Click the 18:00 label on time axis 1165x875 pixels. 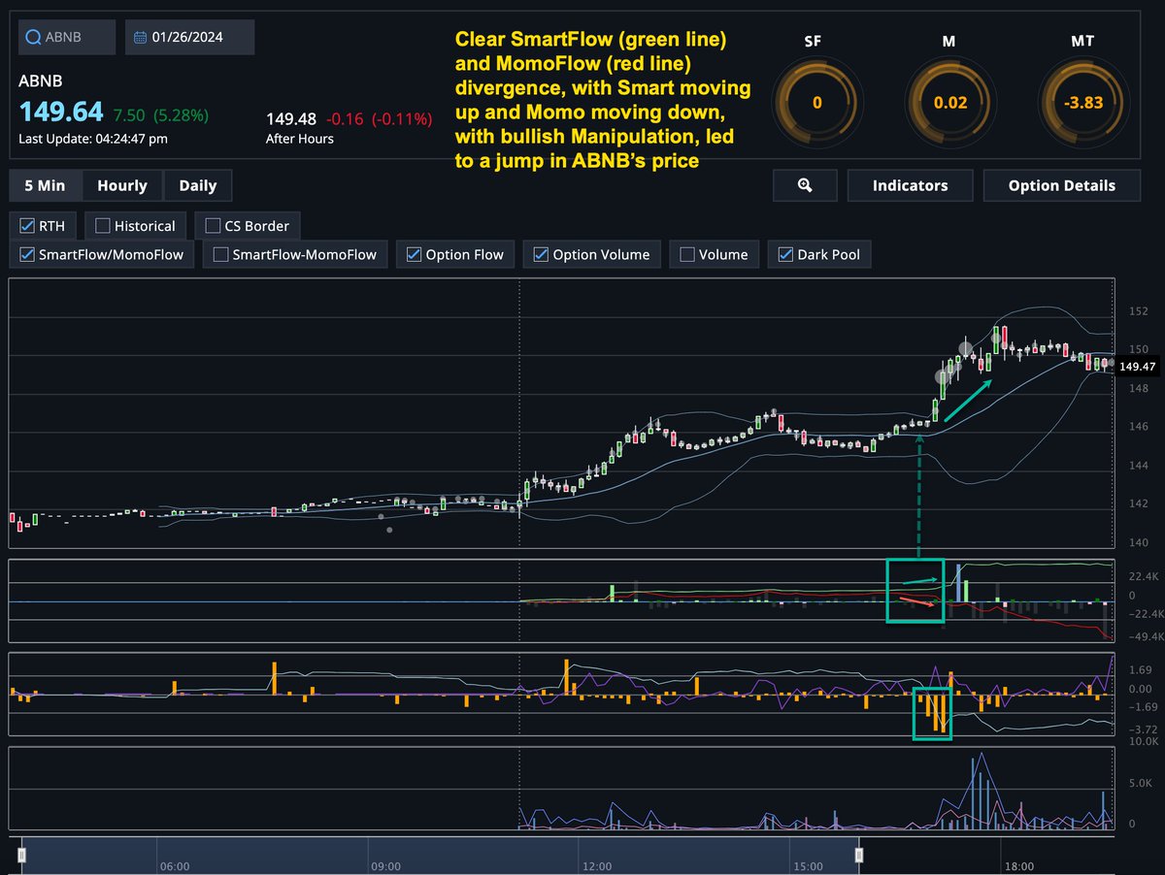[1018, 866]
